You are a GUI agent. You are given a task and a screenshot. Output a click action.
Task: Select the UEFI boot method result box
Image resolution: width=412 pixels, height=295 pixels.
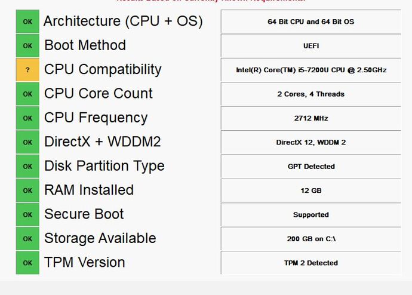pyautogui.click(x=311, y=46)
